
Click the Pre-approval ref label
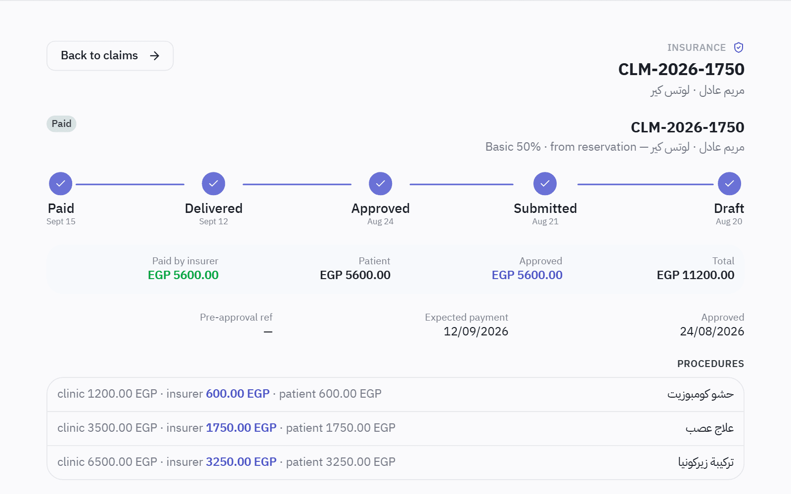(236, 317)
